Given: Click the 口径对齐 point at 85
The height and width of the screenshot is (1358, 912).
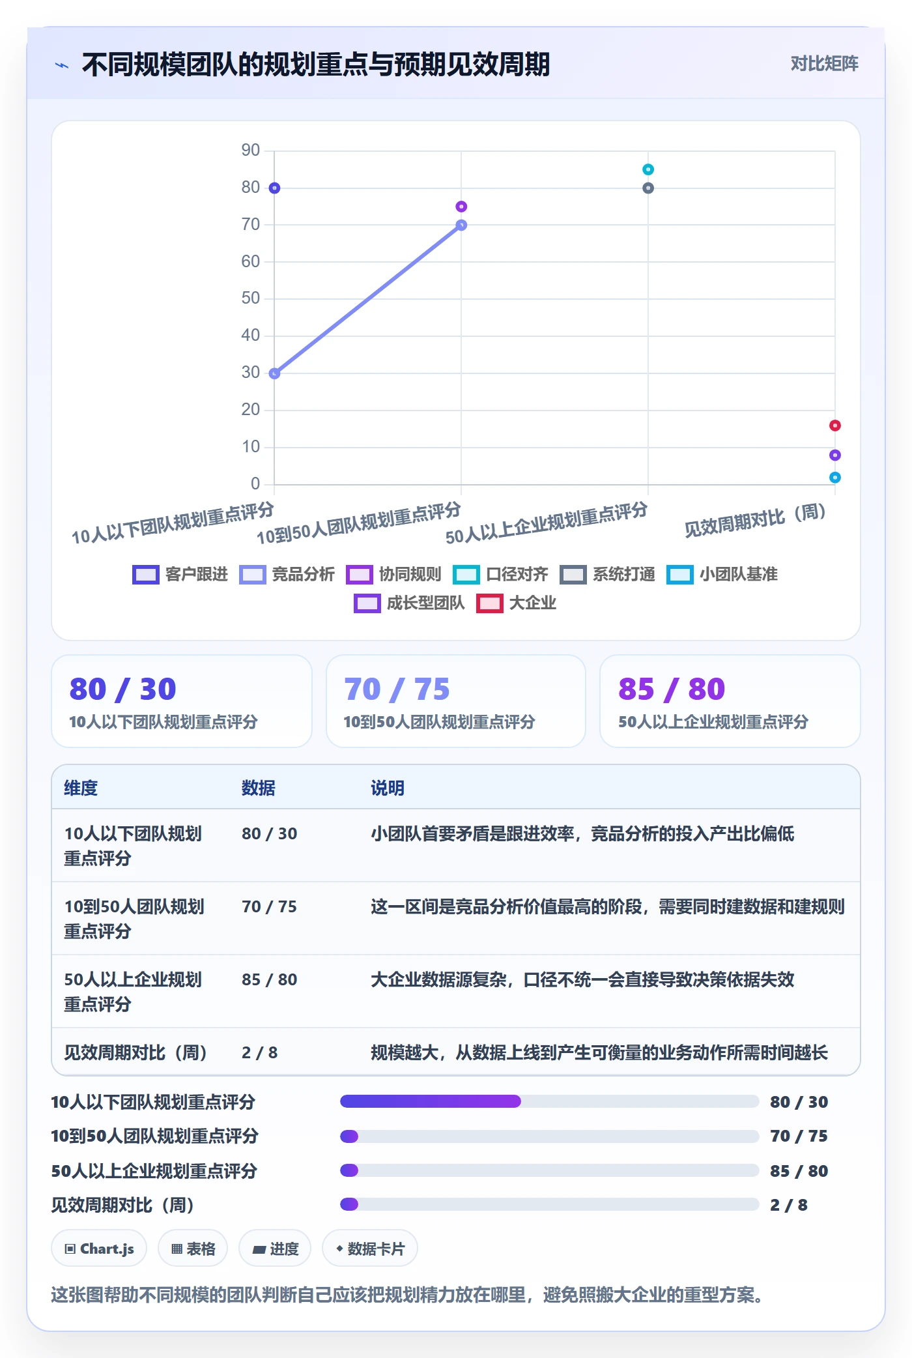Looking at the screenshot, I should click(648, 169).
